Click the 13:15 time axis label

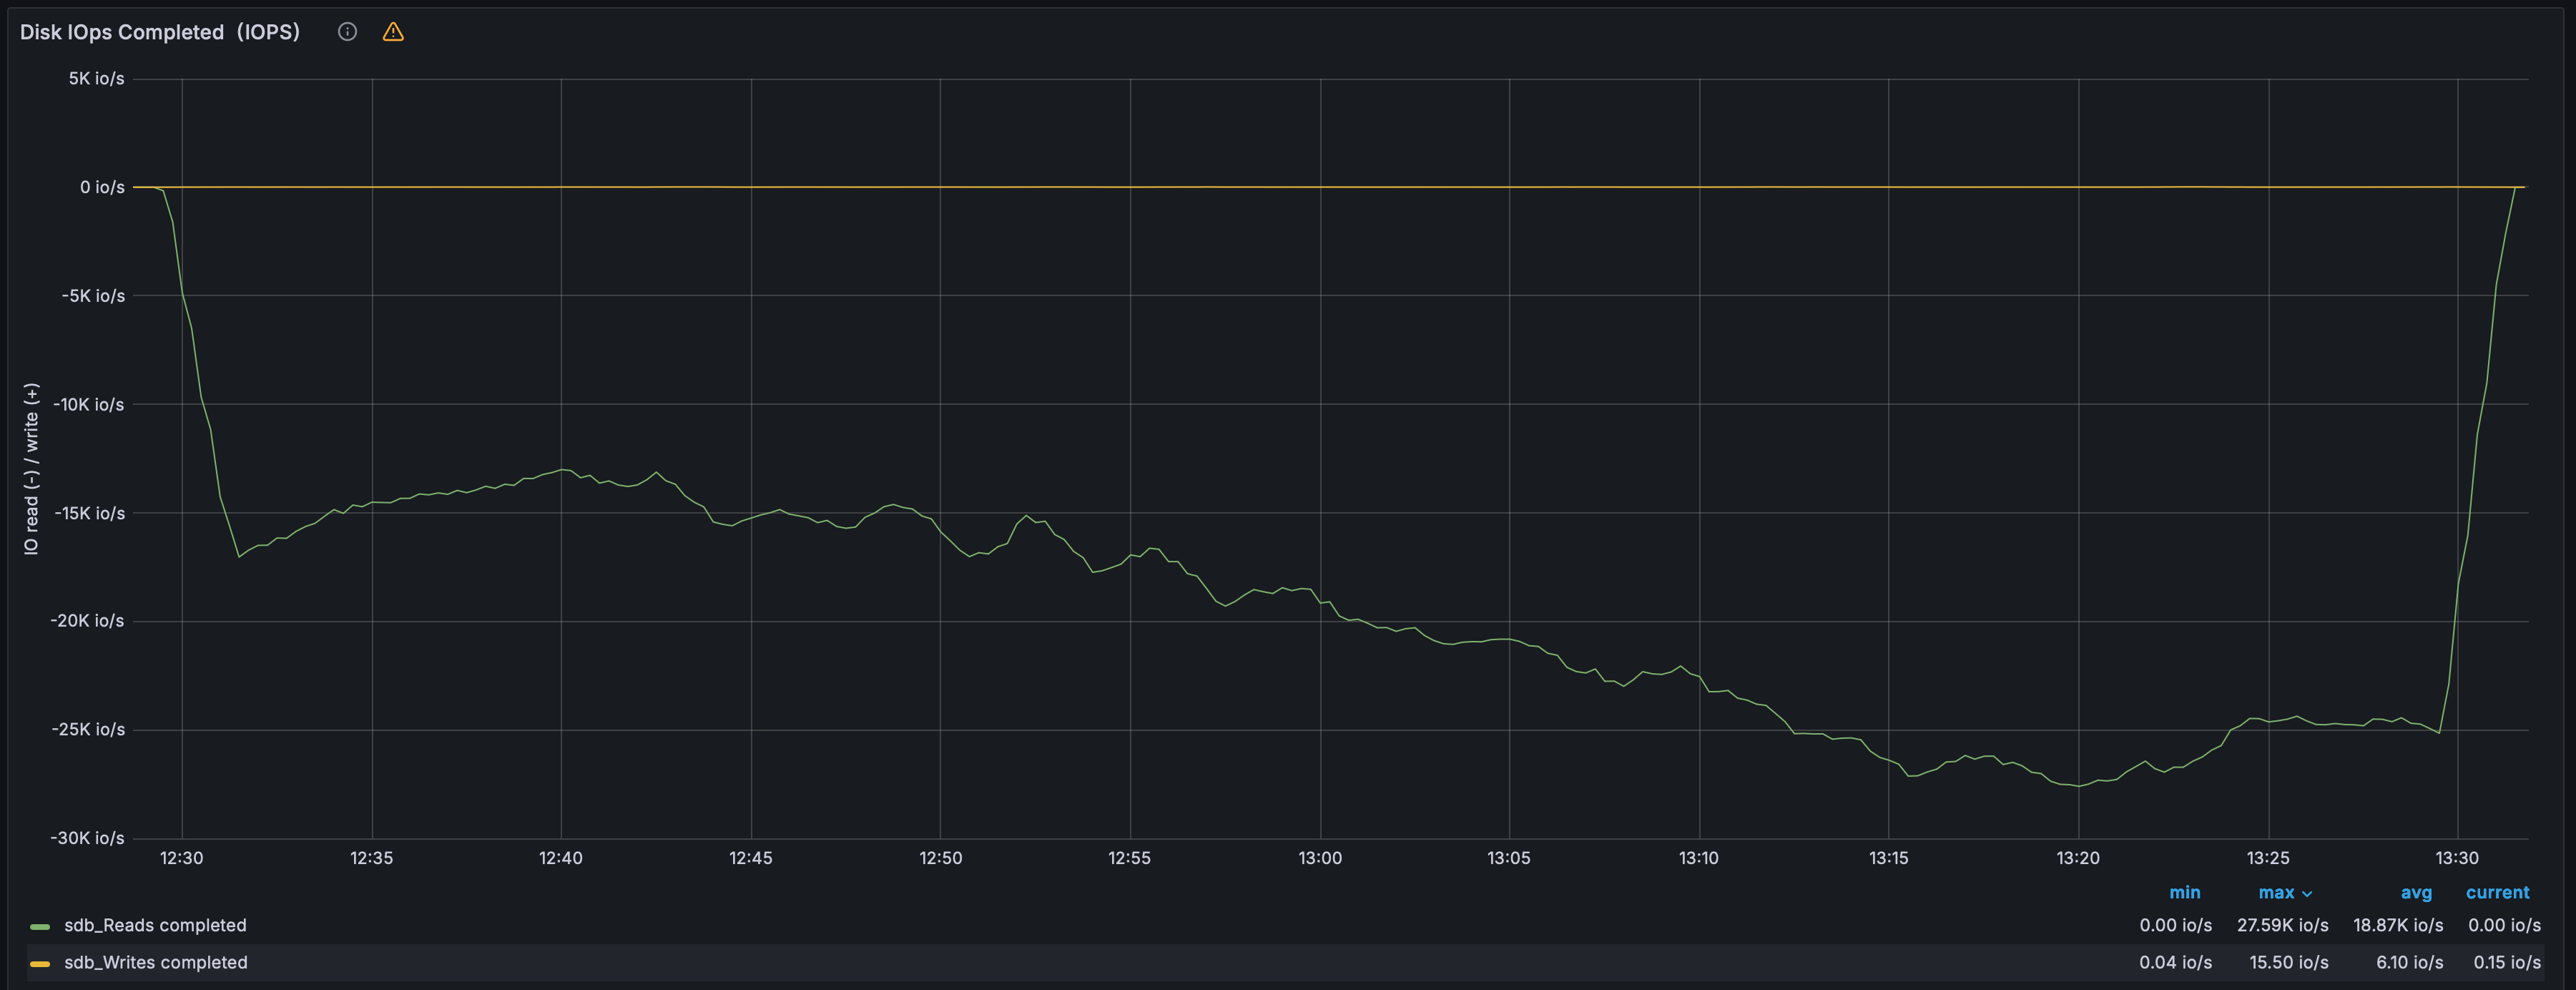click(x=1888, y=858)
